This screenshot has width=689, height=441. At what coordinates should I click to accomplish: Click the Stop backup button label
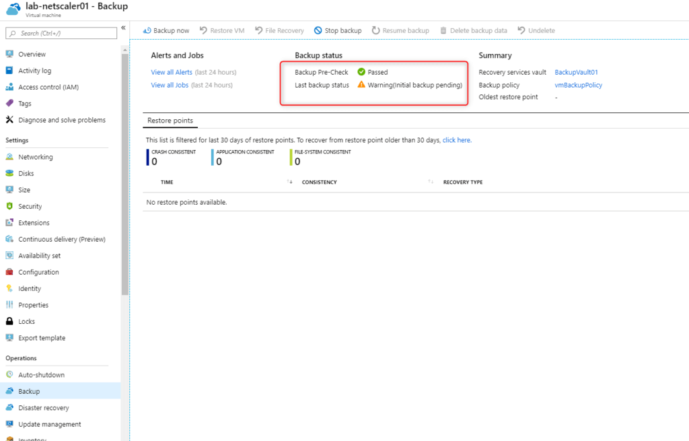[343, 30]
